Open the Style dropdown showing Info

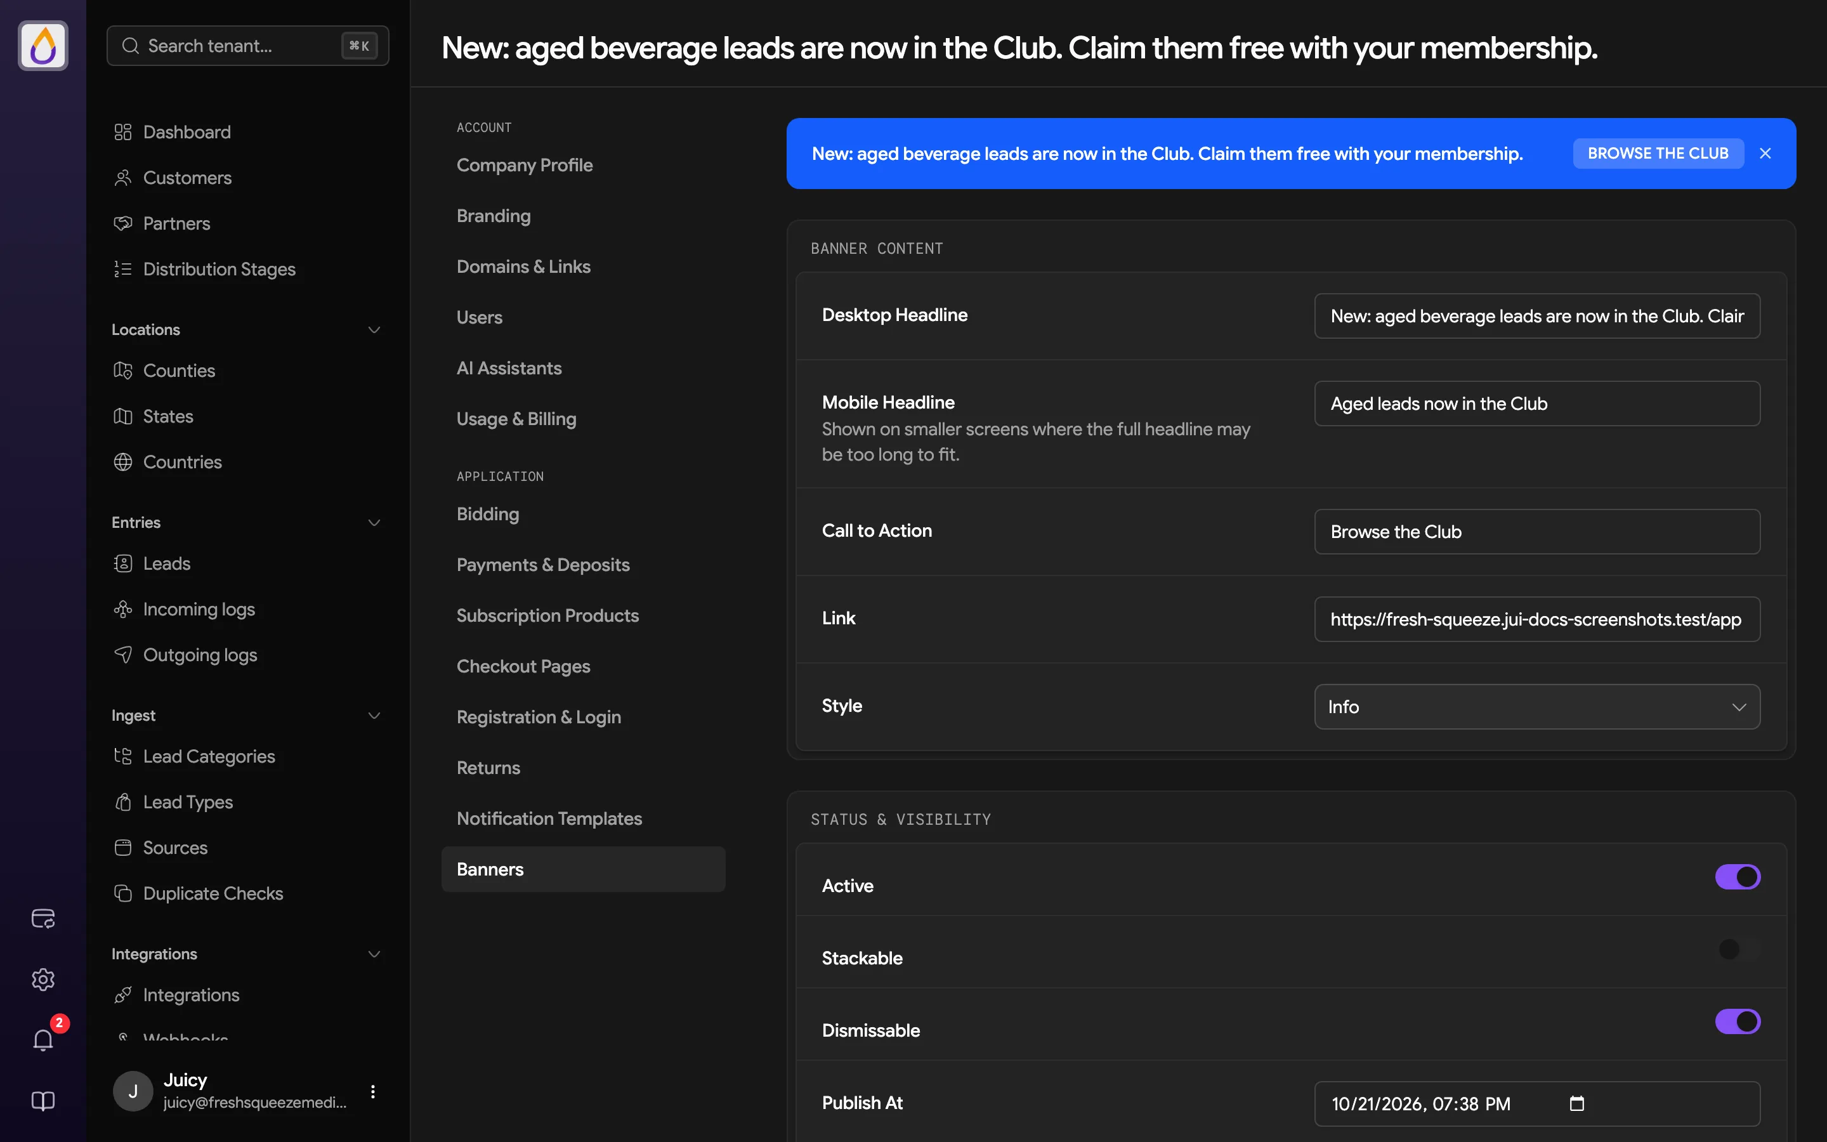click(x=1537, y=707)
